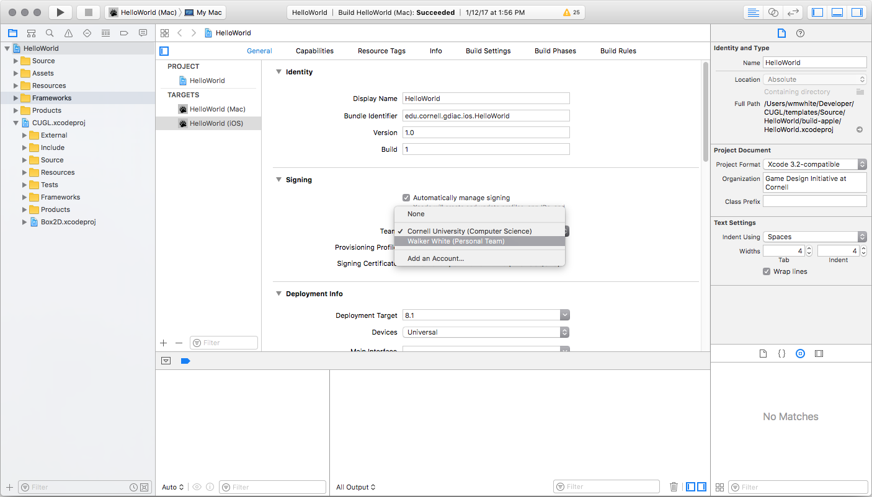The height and width of the screenshot is (497, 872).
Task: Collapse the Identity section
Action: (x=278, y=72)
